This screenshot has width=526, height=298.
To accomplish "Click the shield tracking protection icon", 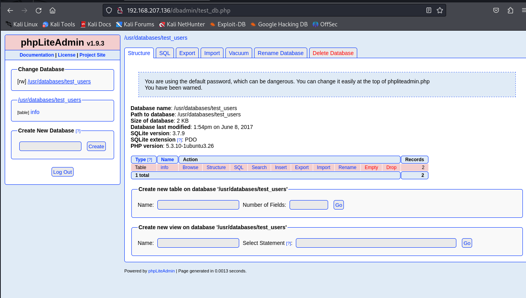I will [x=109, y=10].
